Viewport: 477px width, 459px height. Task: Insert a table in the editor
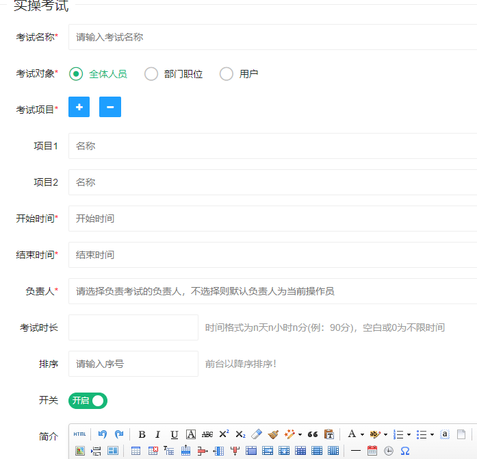coord(136,451)
